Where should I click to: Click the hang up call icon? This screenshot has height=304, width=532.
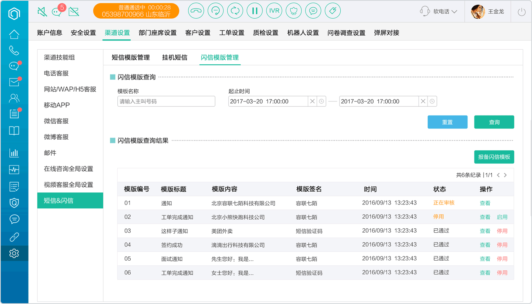(196, 11)
